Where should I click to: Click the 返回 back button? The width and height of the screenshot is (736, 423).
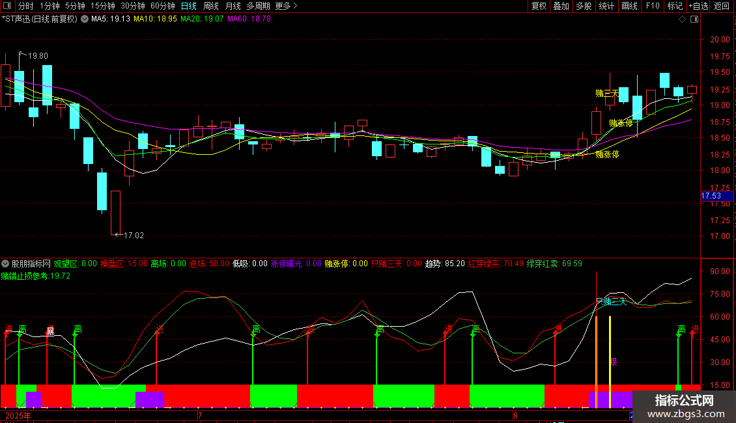(x=722, y=6)
